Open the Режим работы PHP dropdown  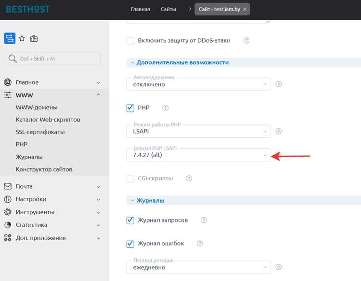tap(199, 131)
